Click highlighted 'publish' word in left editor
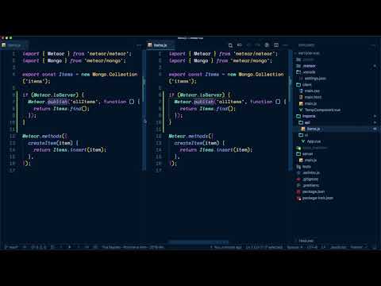 57,102
